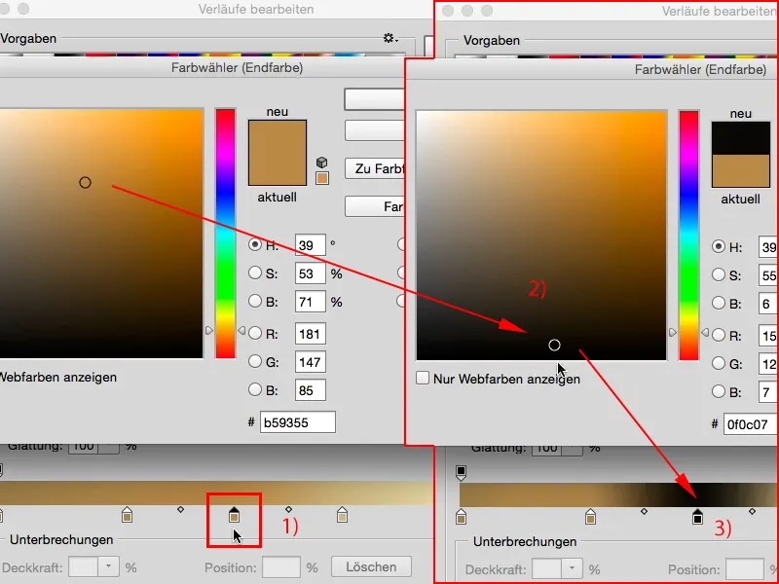Select the leftmost color stop in right gradient
The image size is (779, 584).
(x=461, y=517)
